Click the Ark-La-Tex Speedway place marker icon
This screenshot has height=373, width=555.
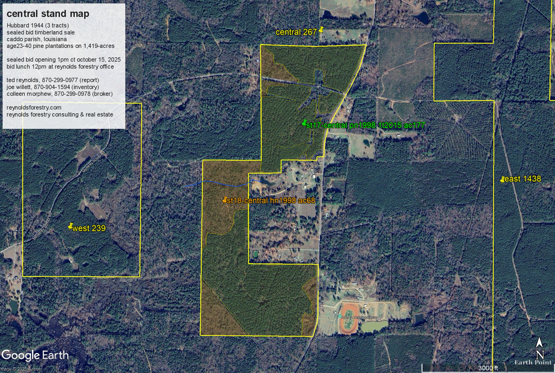click(x=340, y=316)
